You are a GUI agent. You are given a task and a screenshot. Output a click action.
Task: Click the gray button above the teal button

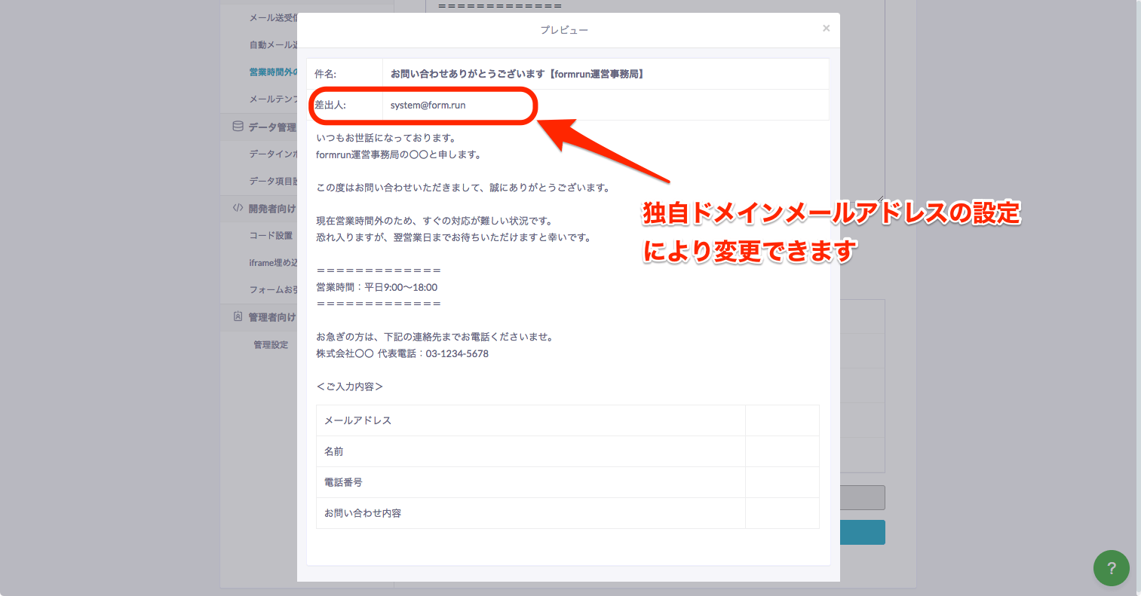coord(863,497)
